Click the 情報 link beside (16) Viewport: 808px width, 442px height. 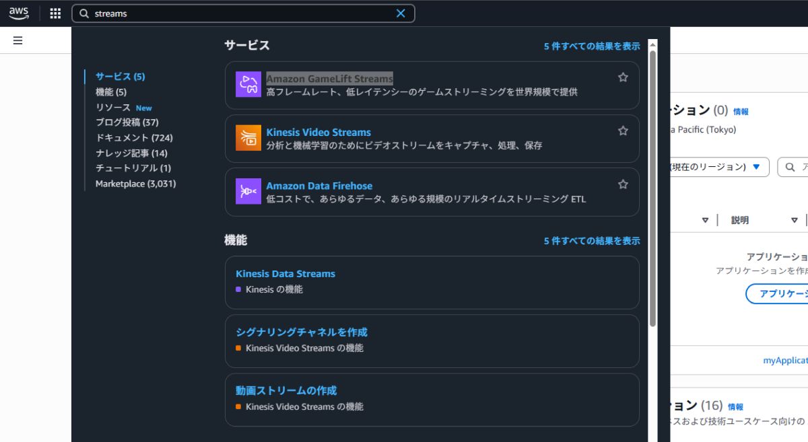[735, 407]
